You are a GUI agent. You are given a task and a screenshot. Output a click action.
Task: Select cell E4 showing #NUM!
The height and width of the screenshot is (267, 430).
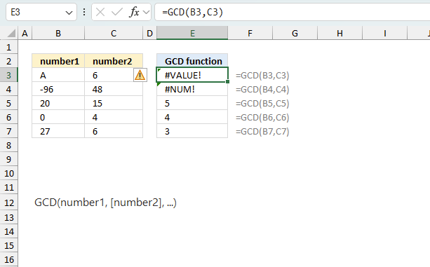192,89
